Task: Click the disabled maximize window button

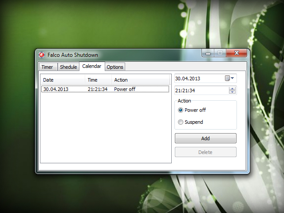Action: pos(220,53)
